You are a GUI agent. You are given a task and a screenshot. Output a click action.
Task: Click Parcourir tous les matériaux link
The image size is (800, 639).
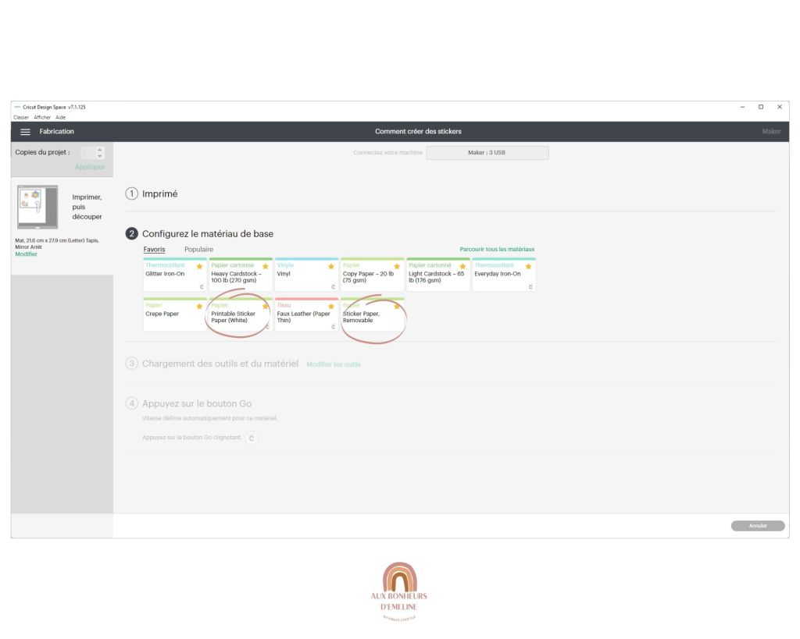coord(497,250)
